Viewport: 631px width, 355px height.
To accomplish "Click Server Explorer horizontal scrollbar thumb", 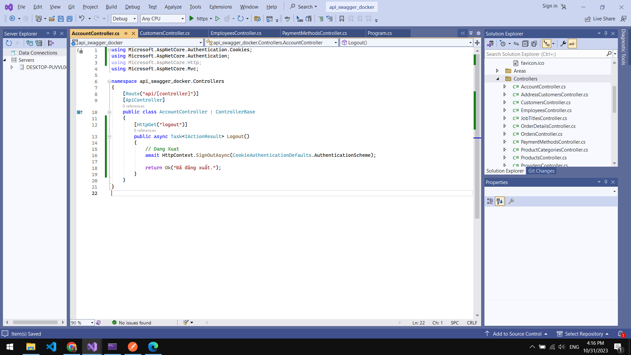I will pos(35,322).
